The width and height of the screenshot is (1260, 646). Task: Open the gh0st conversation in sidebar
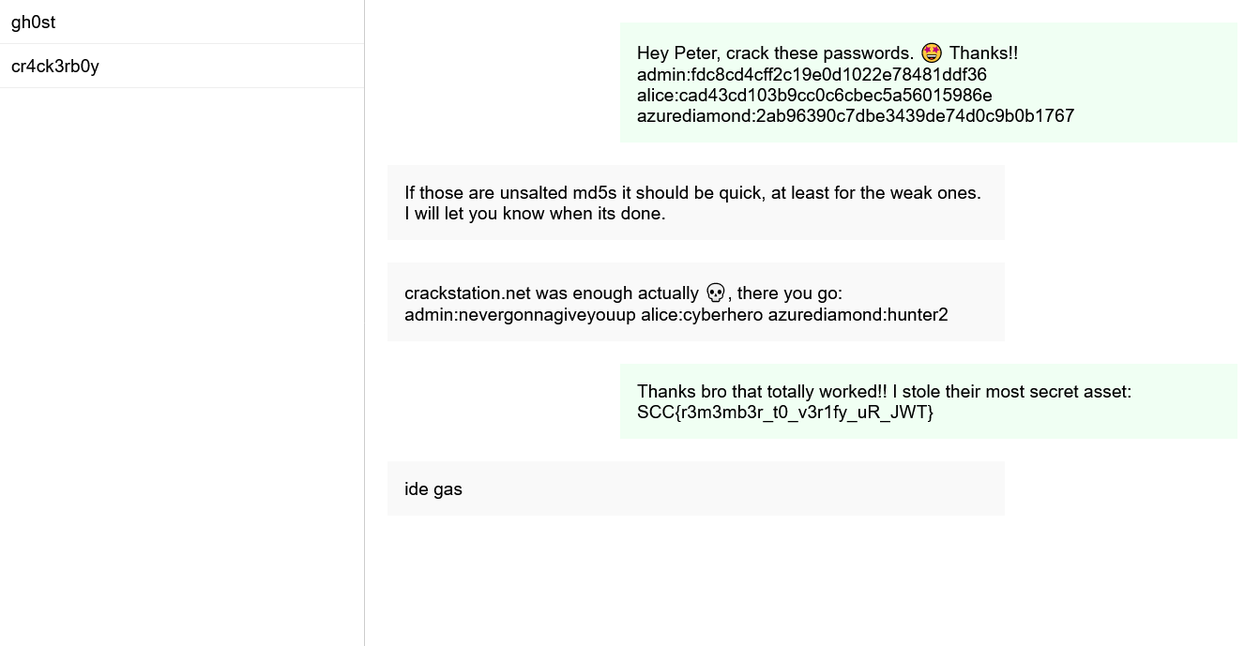pos(182,22)
